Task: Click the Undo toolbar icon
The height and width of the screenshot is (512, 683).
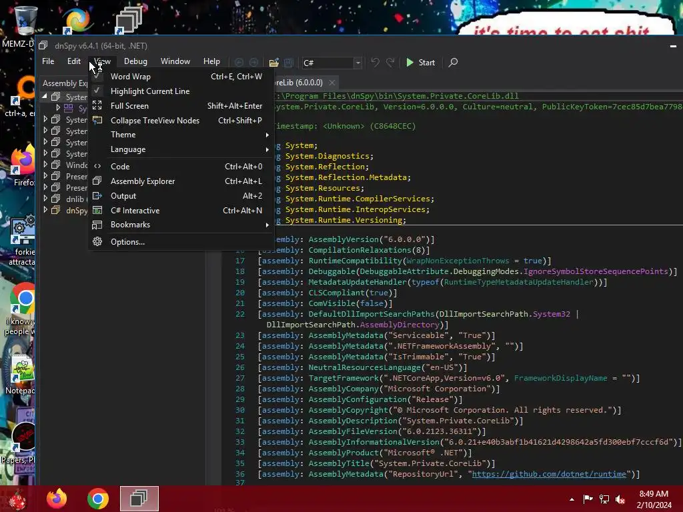Action: [375, 62]
